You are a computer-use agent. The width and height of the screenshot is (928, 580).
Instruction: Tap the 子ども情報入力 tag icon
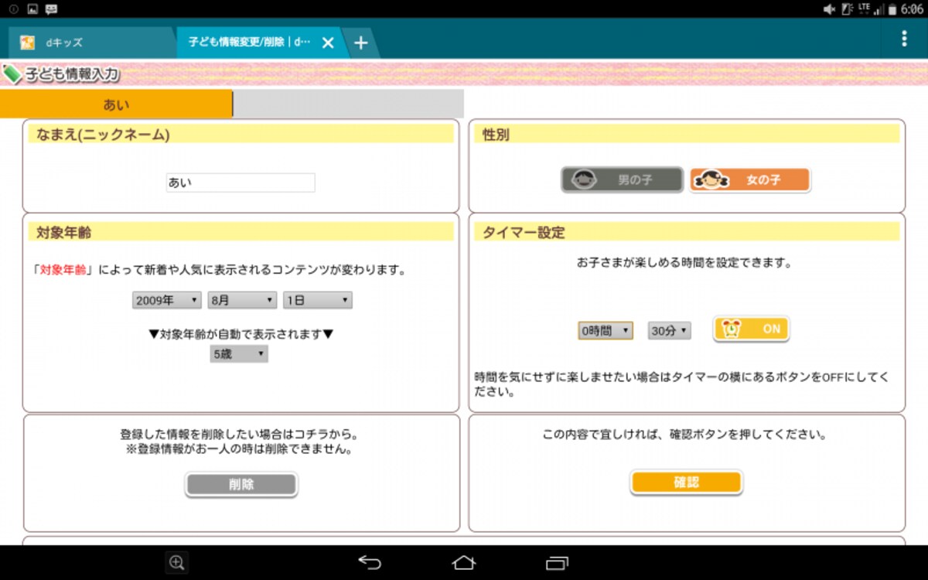(x=12, y=75)
